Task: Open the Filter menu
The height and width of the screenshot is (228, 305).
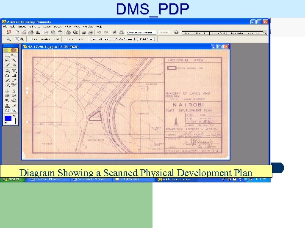Action: pos(67,27)
